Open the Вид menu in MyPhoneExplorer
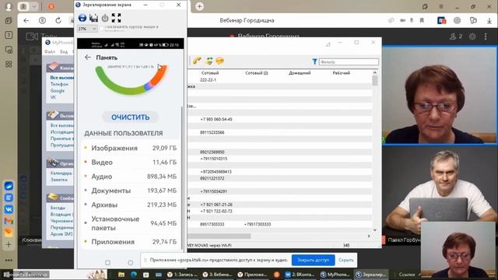 [x=64, y=51]
